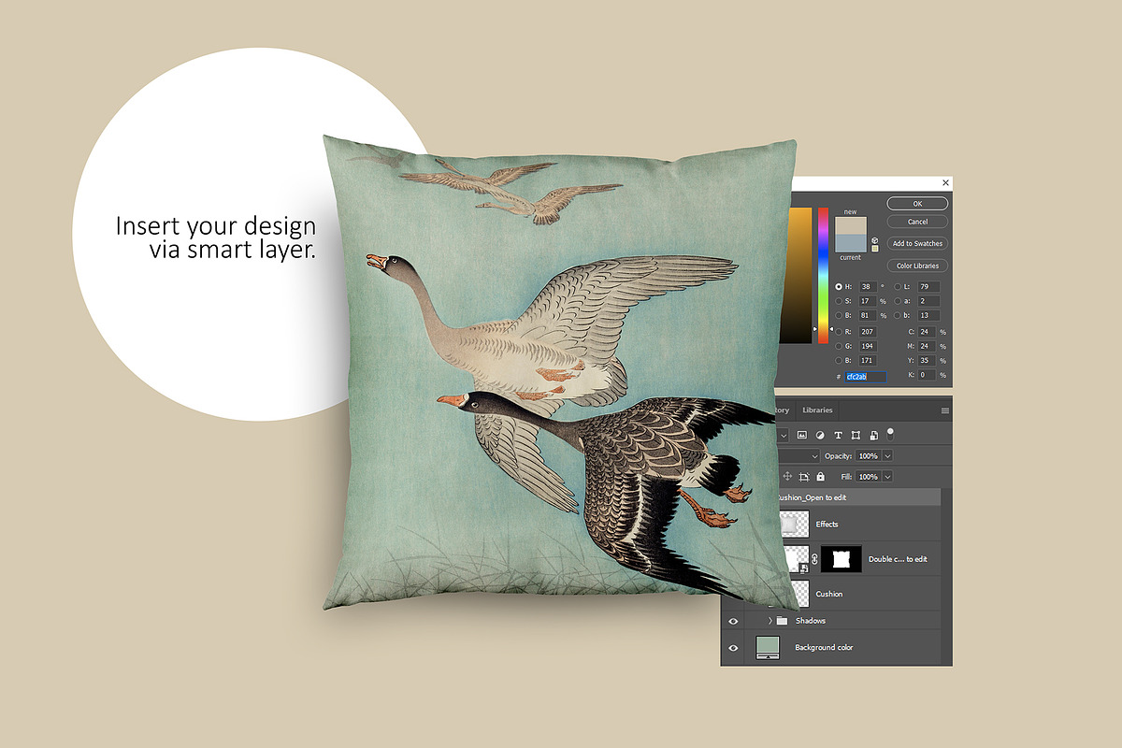
Task: Click the K black field showing 0
Action: (x=927, y=375)
